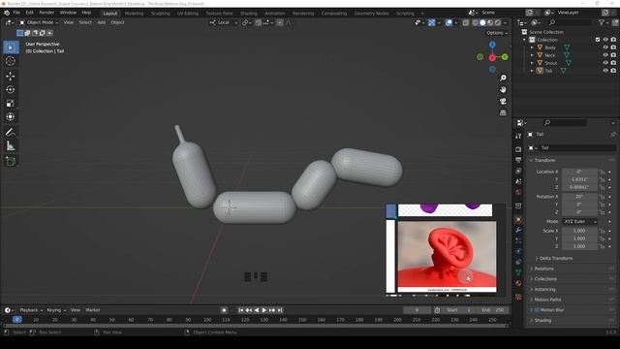Toggle the snapping magnet button
The height and width of the screenshot is (349, 620).
point(259,23)
